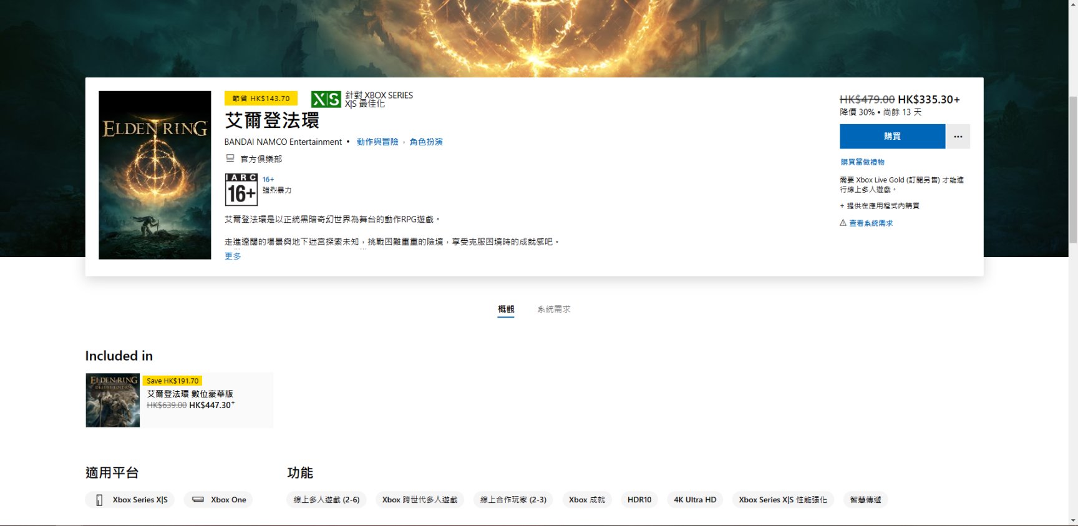This screenshot has height=526, width=1078.
Task: Open the 官方俱樂部 link
Action: pyautogui.click(x=261, y=159)
